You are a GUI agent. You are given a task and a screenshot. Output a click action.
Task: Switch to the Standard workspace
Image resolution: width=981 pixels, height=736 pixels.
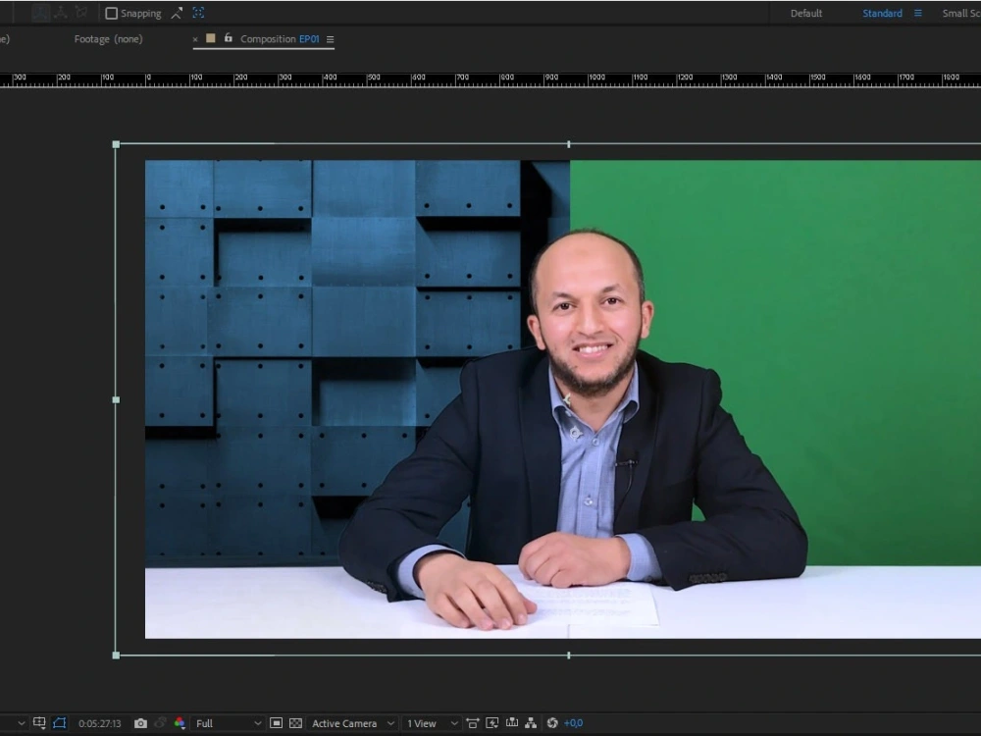(882, 13)
